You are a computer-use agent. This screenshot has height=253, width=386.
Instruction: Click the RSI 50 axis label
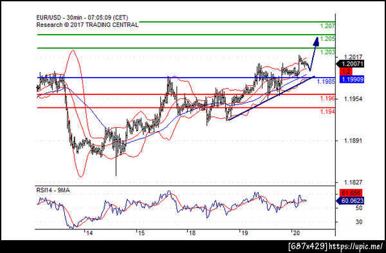click(x=359, y=208)
